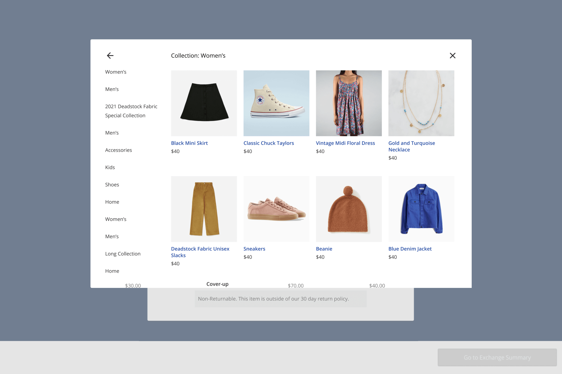Open the Classic Chuck Taylors link
Image resolution: width=562 pixels, height=374 pixels.
[269, 143]
